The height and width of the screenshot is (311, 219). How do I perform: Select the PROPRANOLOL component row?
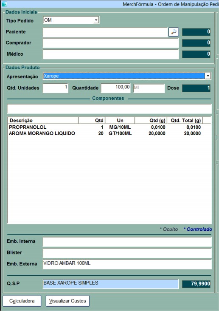point(109,127)
